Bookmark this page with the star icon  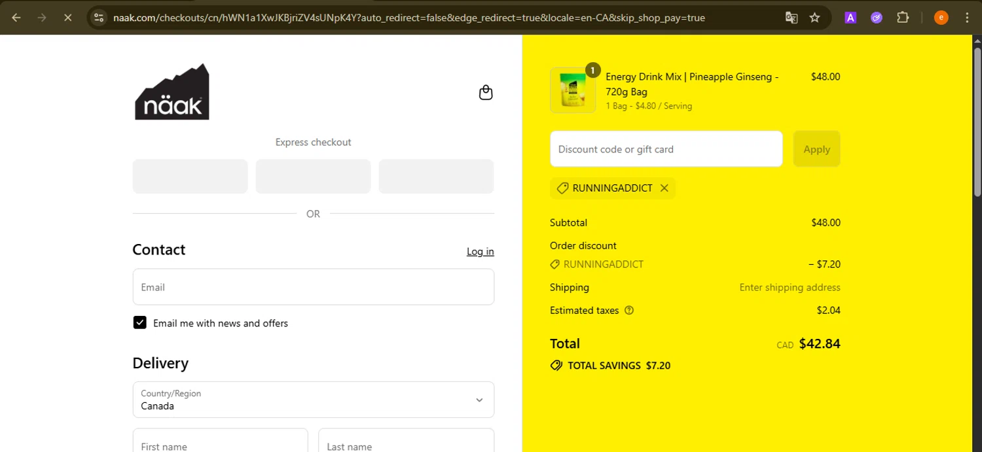[815, 18]
